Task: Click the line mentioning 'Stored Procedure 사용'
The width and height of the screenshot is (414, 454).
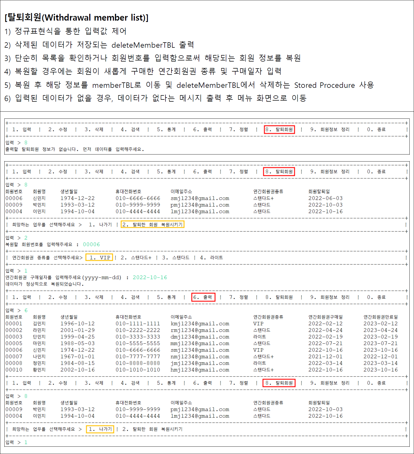Action: pyautogui.click(x=189, y=85)
